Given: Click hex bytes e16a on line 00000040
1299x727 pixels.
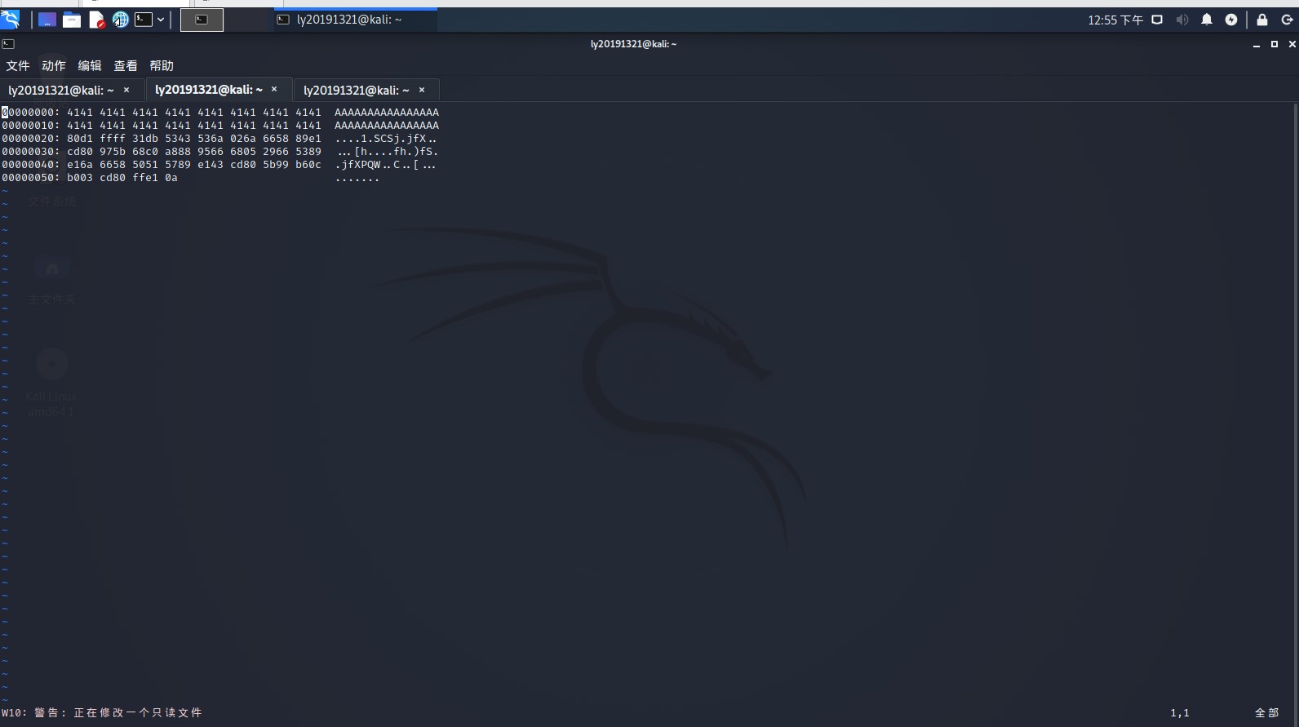Looking at the screenshot, I should [x=80, y=165].
